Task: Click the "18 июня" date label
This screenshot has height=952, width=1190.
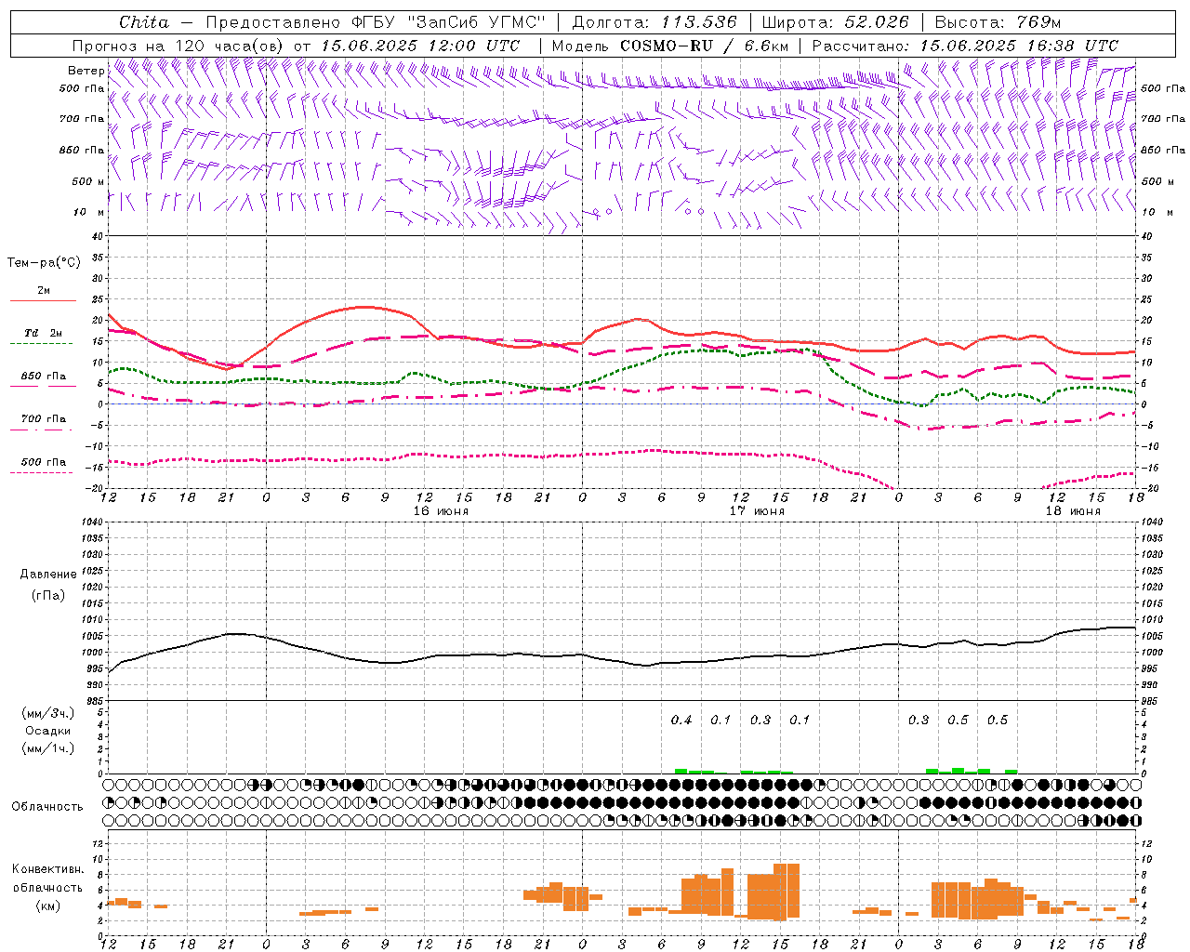Action: (1073, 511)
